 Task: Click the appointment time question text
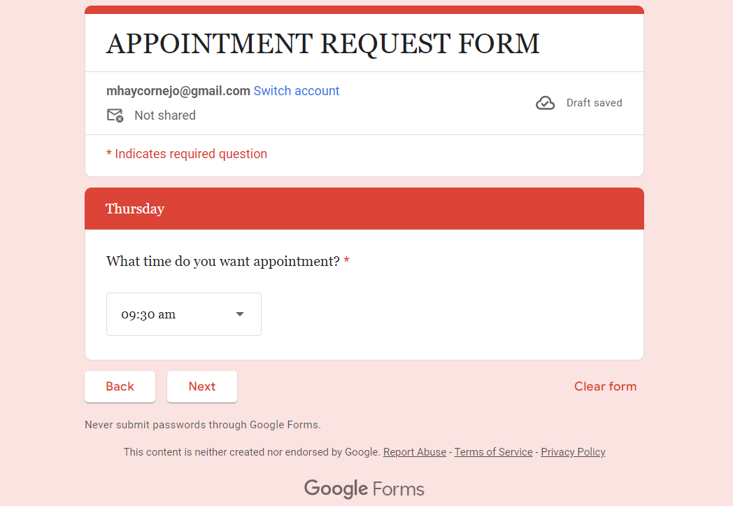click(222, 262)
